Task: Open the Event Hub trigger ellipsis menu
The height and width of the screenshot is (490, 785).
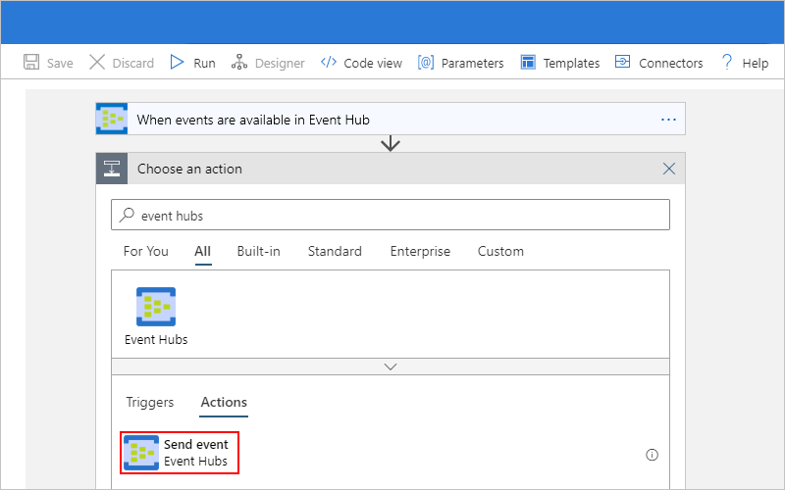Action: (x=669, y=120)
